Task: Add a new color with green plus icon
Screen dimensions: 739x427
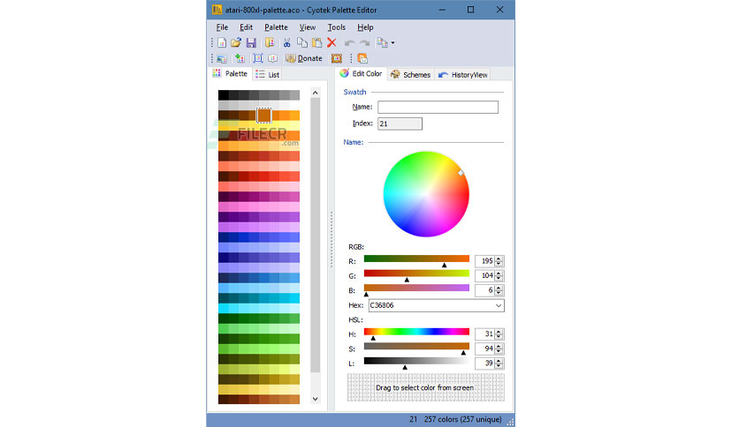Action: click(x=240, y=59)
